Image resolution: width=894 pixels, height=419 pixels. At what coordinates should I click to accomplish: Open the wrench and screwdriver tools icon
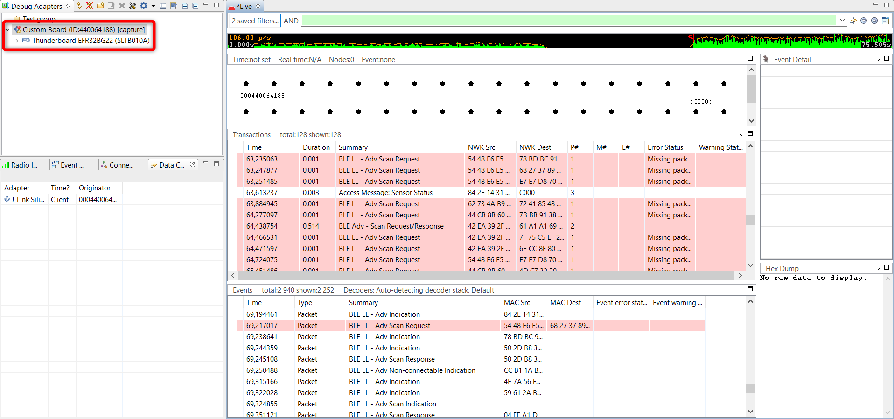point(133,6)
